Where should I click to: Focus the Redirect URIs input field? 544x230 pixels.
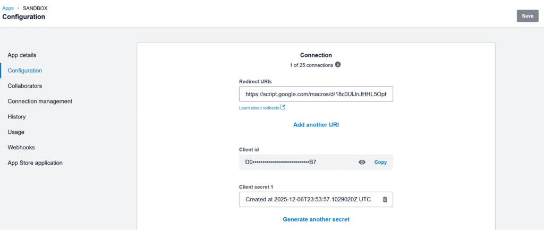click(x=316, y=94)
